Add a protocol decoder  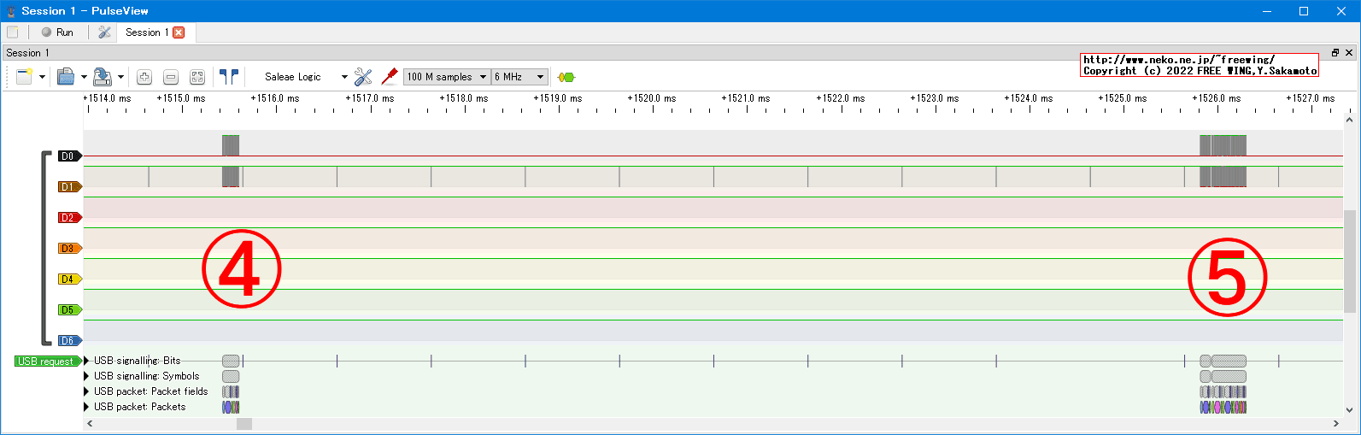click(566, 77)
